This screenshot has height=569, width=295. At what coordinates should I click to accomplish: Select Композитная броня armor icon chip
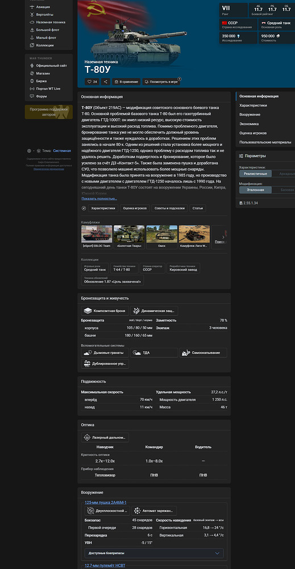click(x=105, y=311)
